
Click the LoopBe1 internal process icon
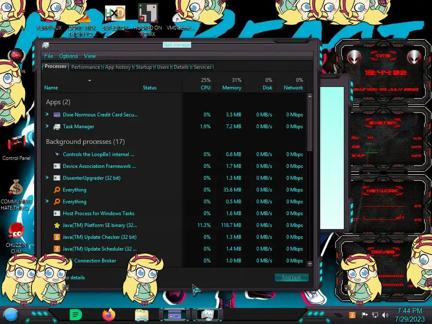[x=57, y=154]
